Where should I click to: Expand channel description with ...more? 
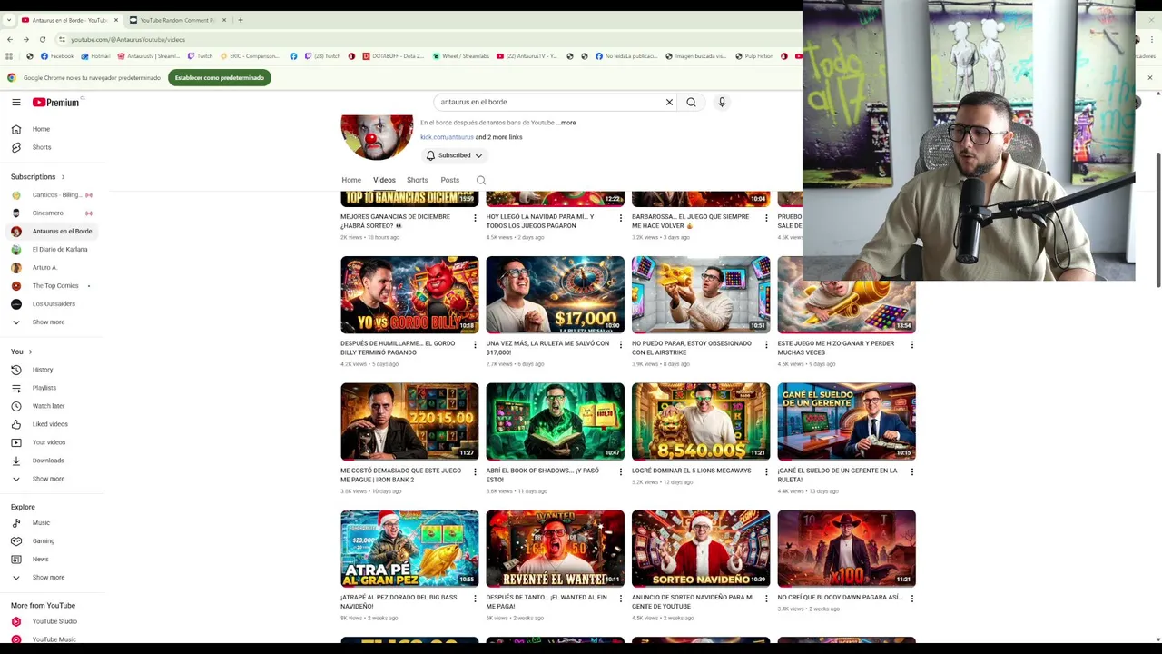[566, 123]
